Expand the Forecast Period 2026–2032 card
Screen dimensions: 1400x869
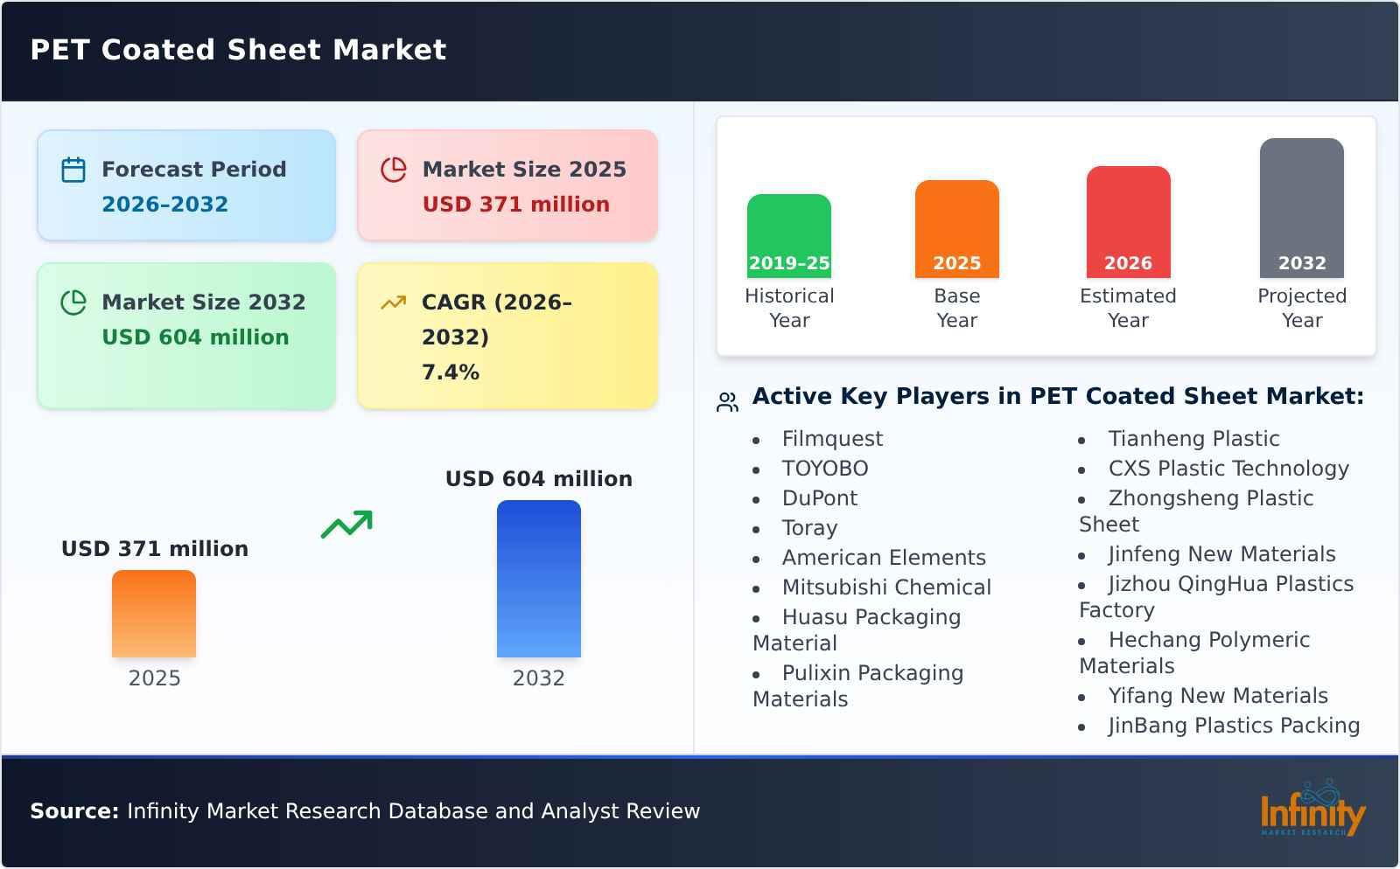tap(186, 184)
